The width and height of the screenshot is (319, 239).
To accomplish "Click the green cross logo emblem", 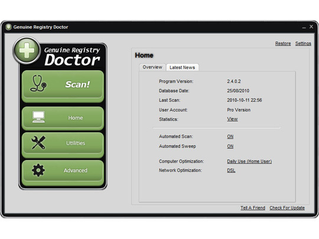I will 27,50.
